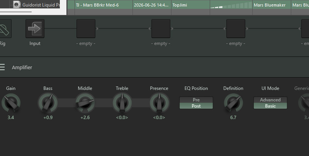Click the gain level bar cell
Image resolution: width=309 pixels, height=156 pixels.
pos(231,5)
